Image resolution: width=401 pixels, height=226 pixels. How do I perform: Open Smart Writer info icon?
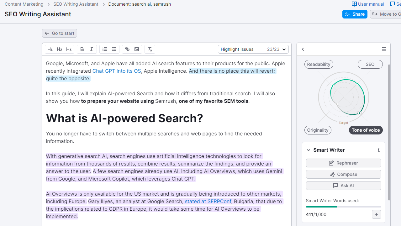point(379,150)
